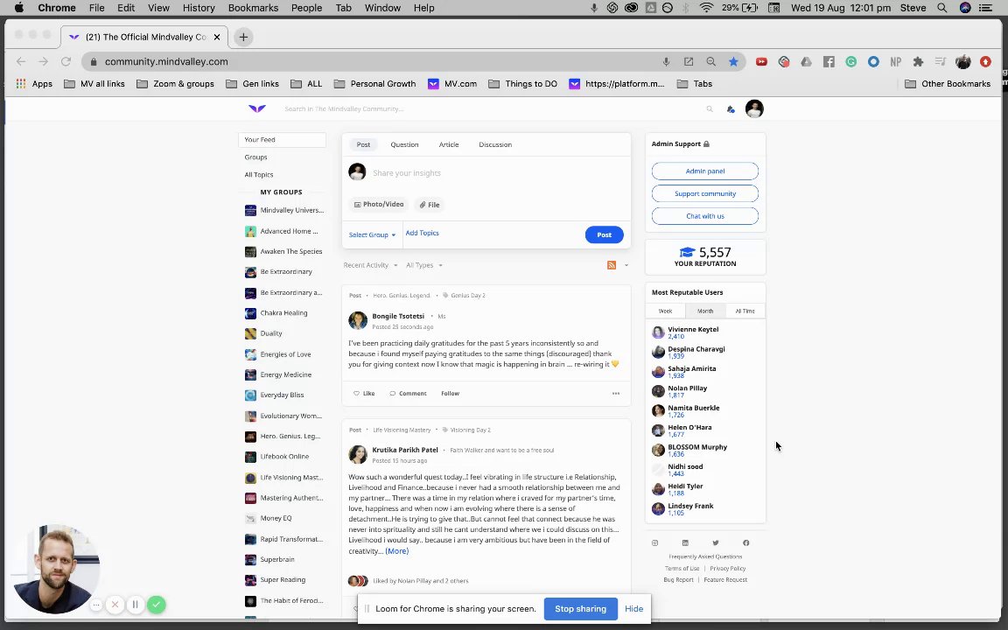The width and height of the screenshot is (1008, 630).
Task: Open the History menu in menu bar
Action: [199, 8]
